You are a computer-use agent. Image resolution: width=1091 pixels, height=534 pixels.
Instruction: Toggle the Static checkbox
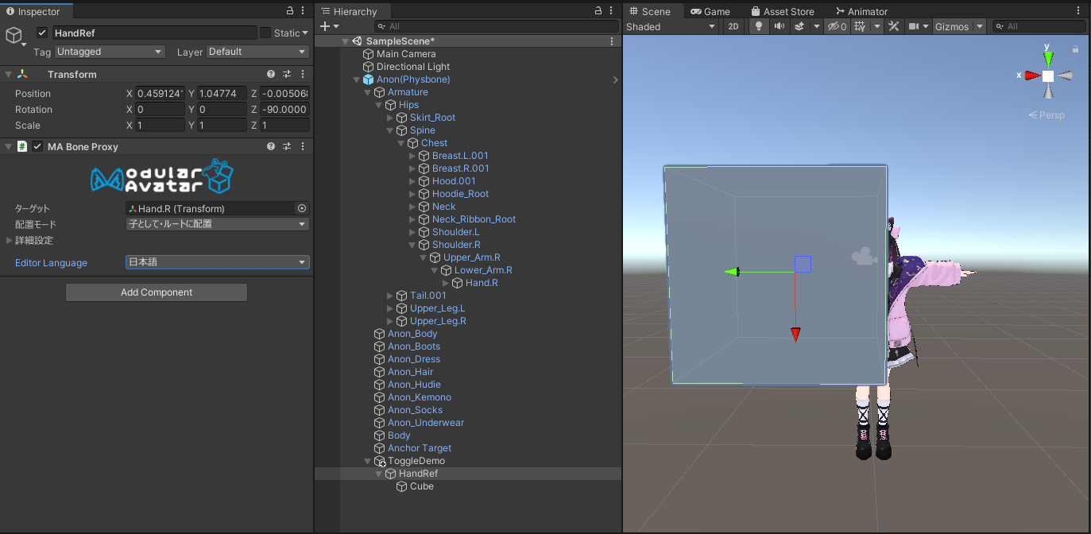[265, 33]
